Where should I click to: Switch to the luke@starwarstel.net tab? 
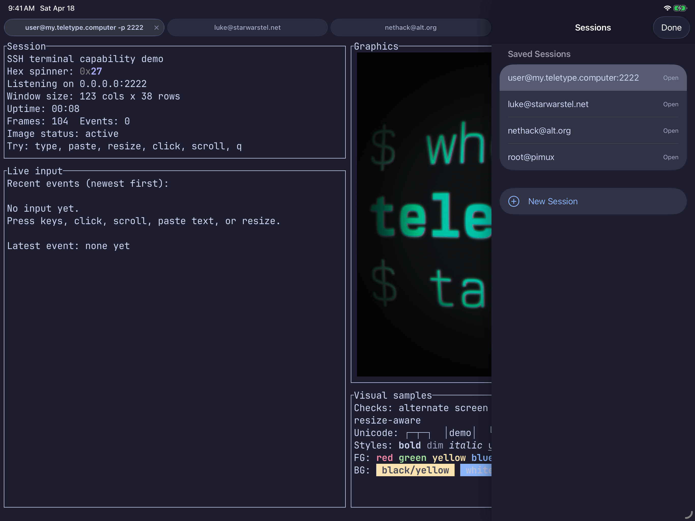[247, 28]
